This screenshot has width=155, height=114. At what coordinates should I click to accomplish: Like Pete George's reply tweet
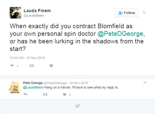(x=65, y=95)
